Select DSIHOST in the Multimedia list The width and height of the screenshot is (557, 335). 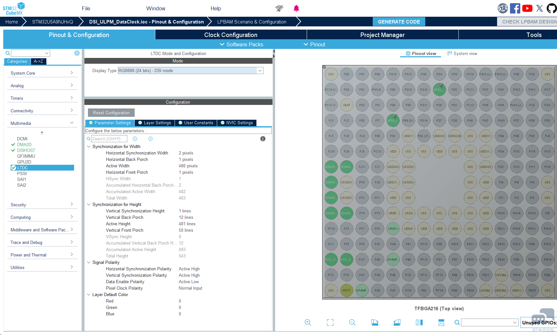pos(26,150)
